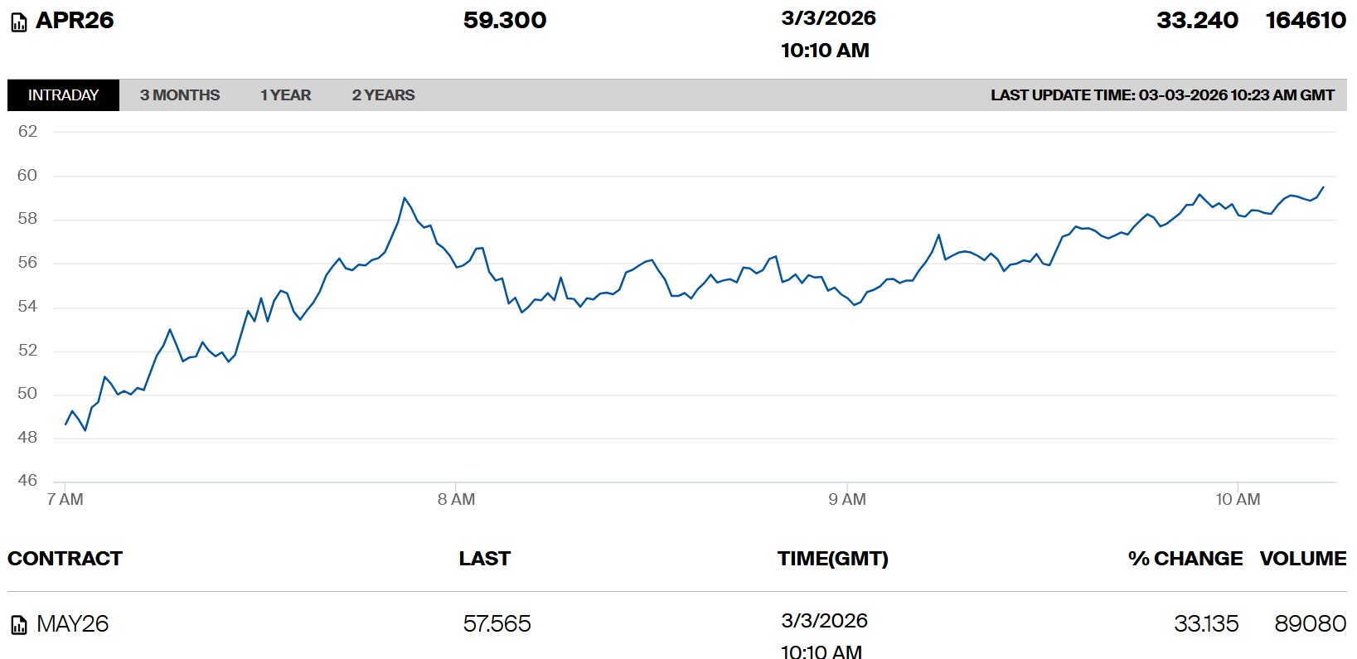The width and height of the screenshot is (1357, 659).
Task: Click the TIME(GMT) column header
Action: tap(832, 559)
